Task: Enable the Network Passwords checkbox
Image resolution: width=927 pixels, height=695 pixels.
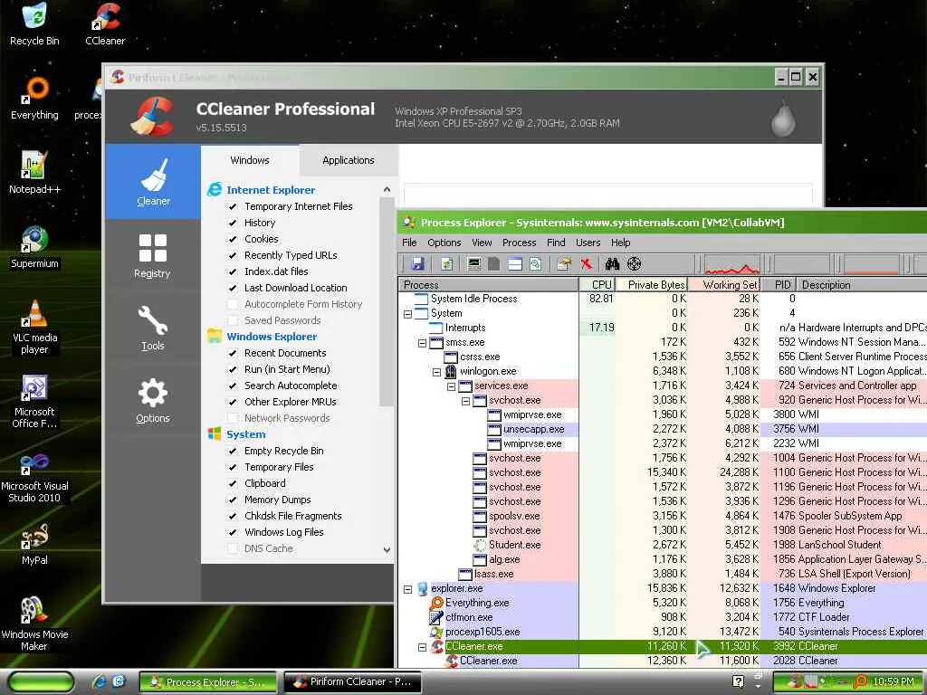Action: tap(233, 418)
